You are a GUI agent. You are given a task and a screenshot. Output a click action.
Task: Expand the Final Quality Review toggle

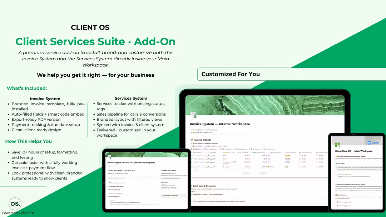[109, 196]
